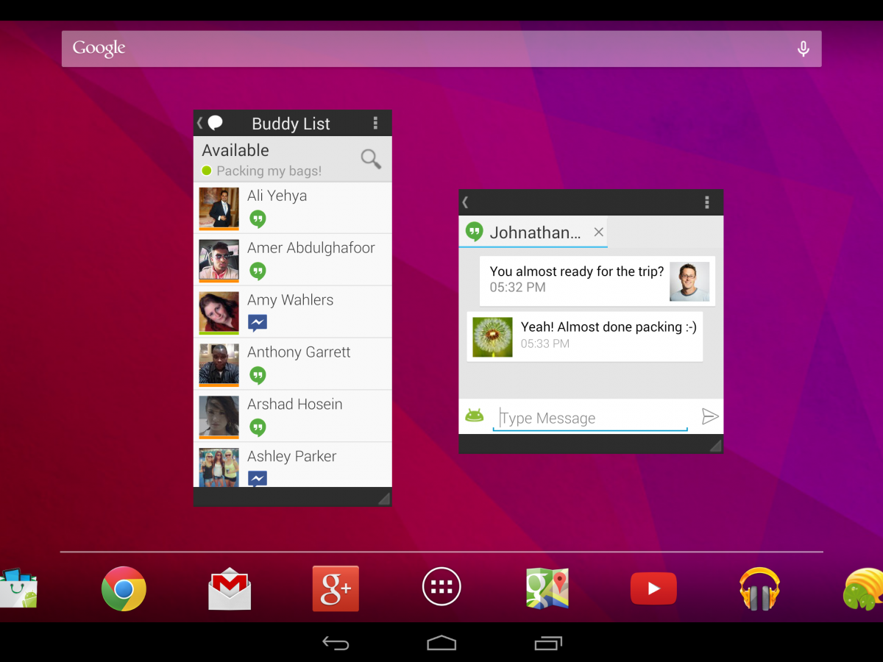The height and width of the screenshot is (662, 883).
Task: Collapse chat window with back chevron
Action: (466, 202)
